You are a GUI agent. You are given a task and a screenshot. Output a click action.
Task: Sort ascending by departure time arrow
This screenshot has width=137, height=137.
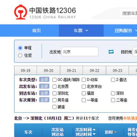[x=94, y=129]
